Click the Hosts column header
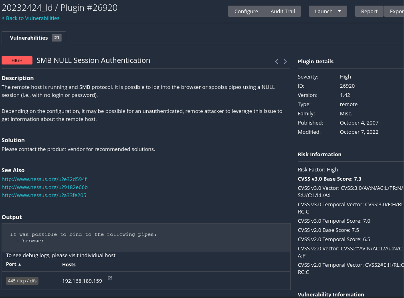Viewport: 404px width, 298px height. pos(69,265)
